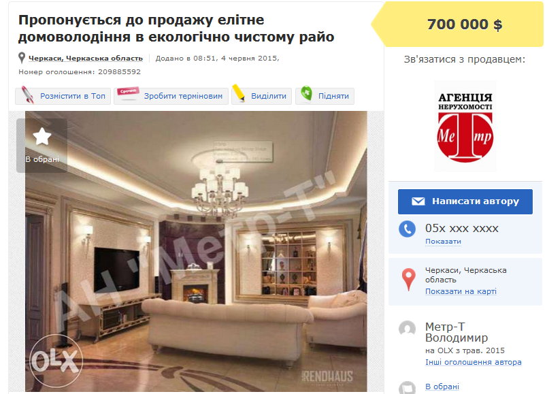Click the В обрані link in sidebar
547x394 pixels.
click(x=442, y=387)
